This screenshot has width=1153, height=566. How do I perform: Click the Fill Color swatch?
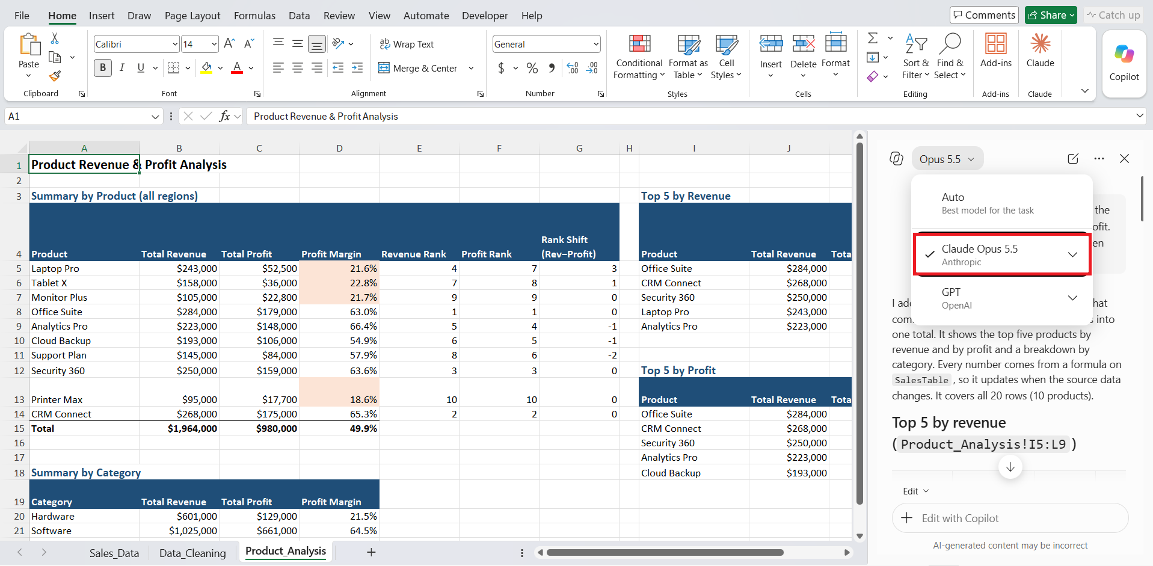206,68
